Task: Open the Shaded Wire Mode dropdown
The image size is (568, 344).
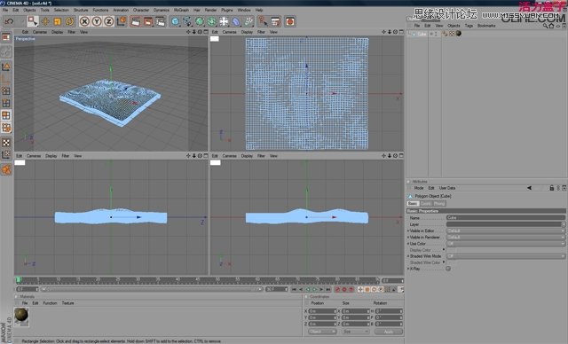Action: pyautogui.click(x=506, y=256)
